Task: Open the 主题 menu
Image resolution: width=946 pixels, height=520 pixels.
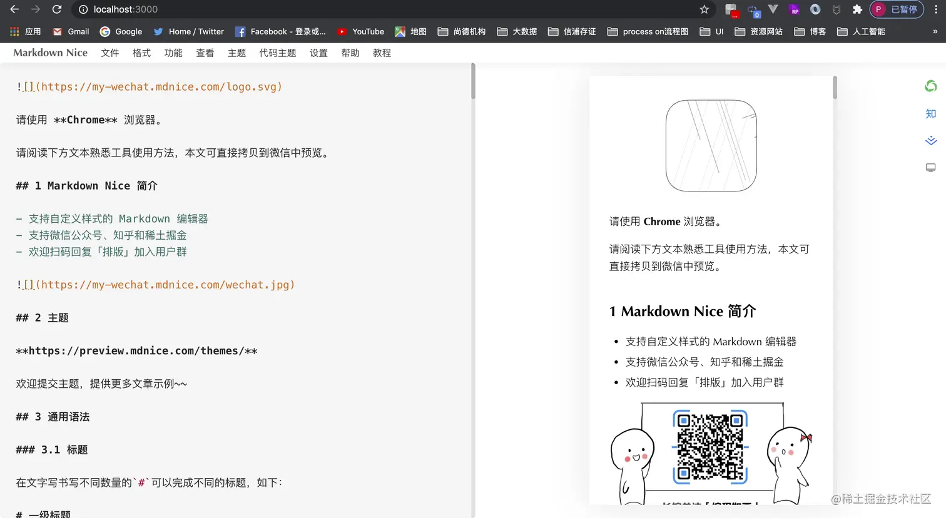Action: pyautogui.click(x=236, y=53)
